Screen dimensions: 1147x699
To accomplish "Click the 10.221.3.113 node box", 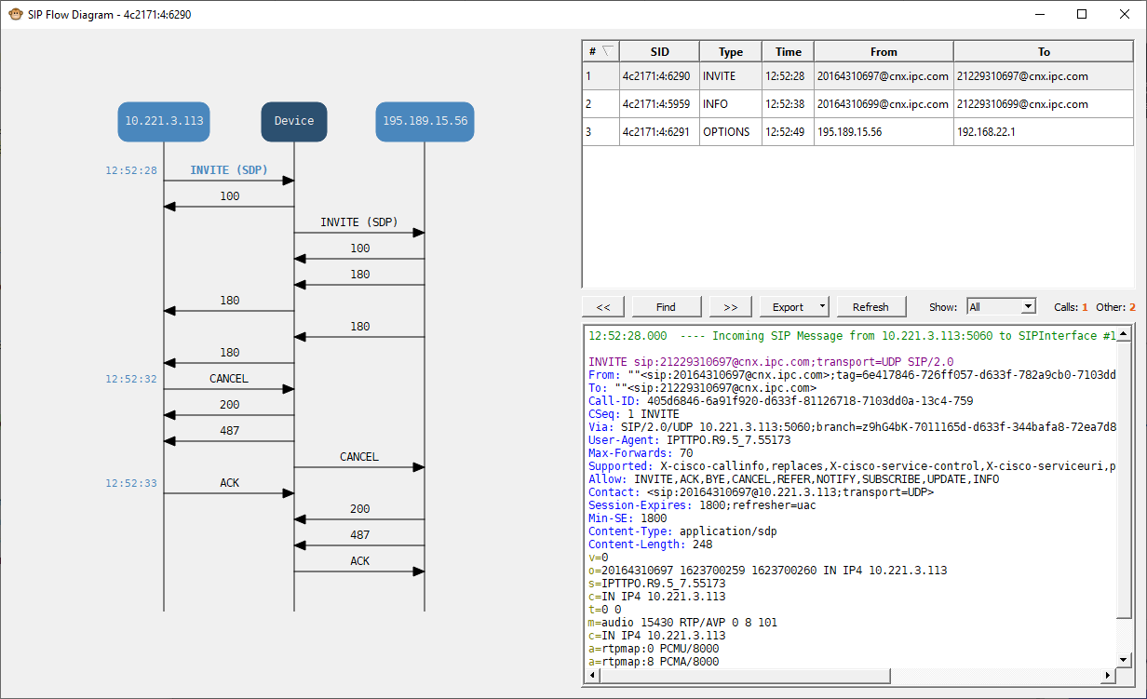I will coord(164,121).
